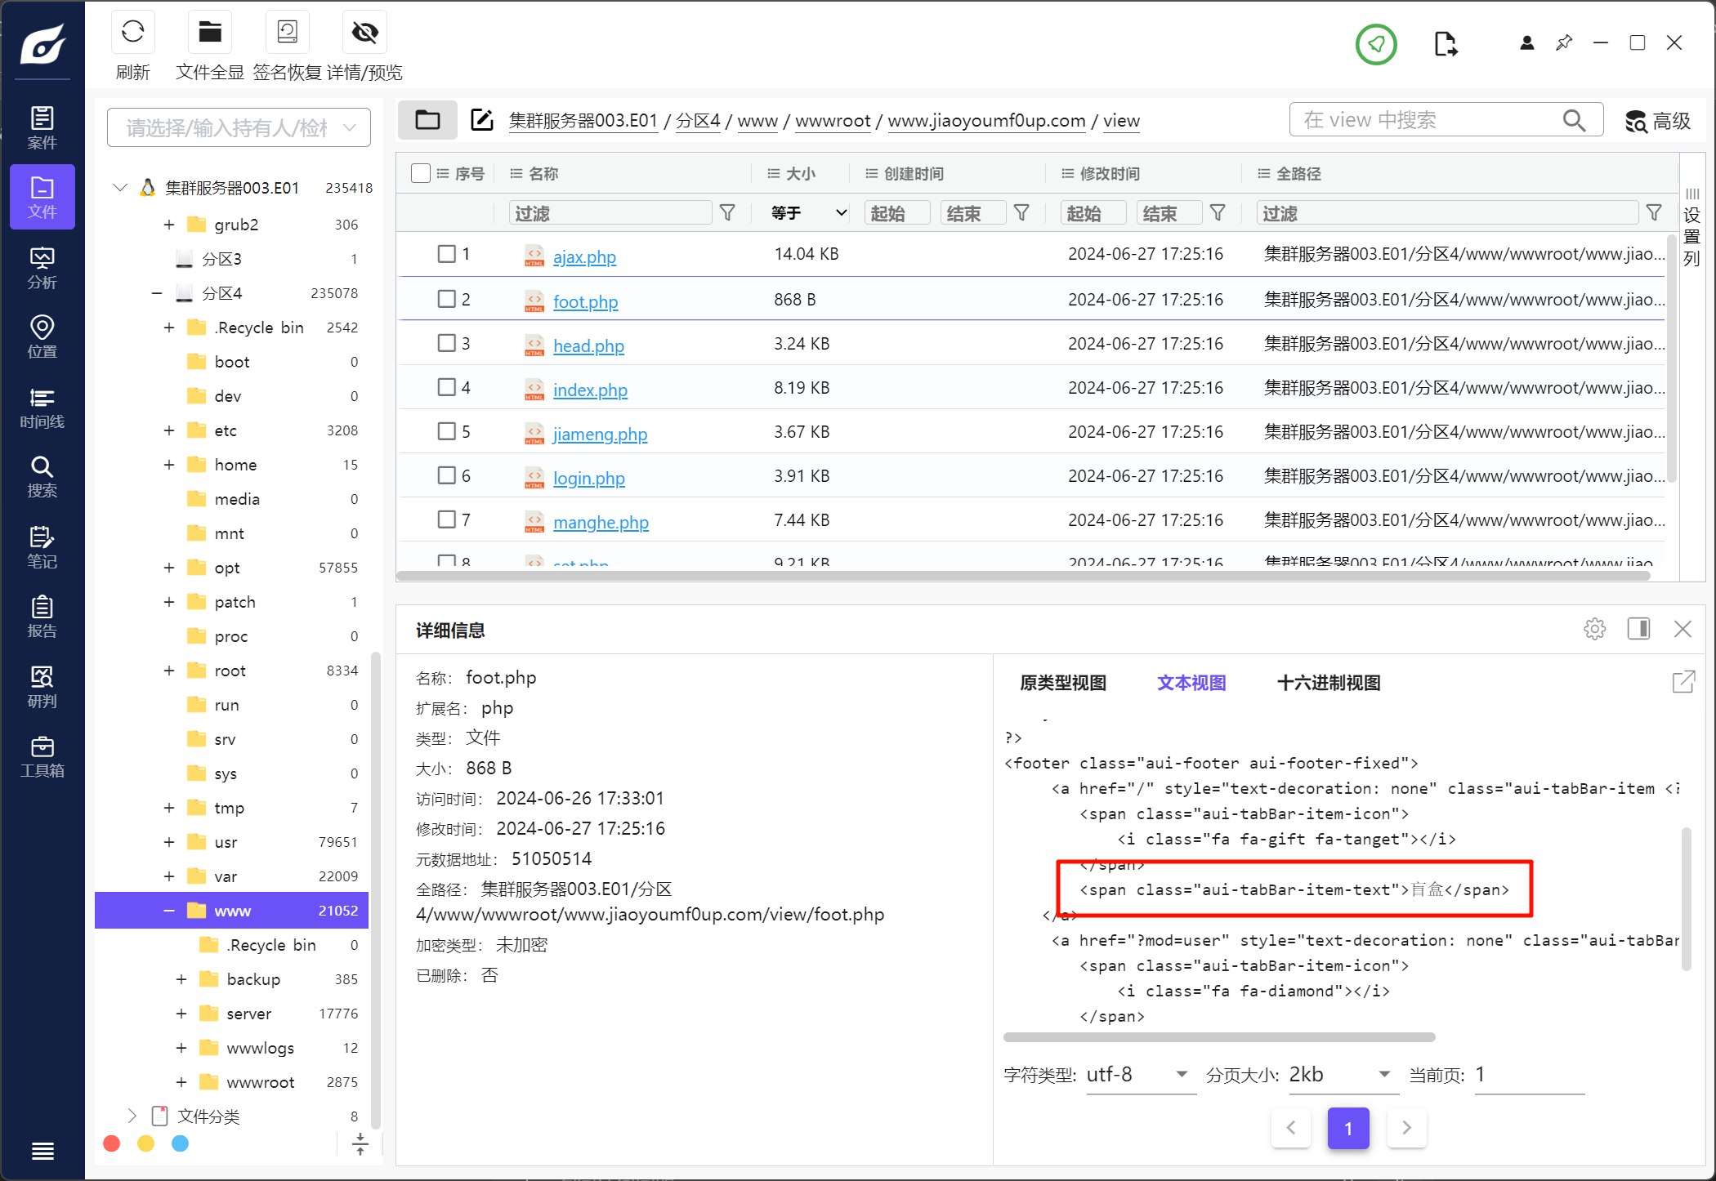The width and height of the screenshot is (1716, 1181).
Task: Click the export file icon at top right
Action: (1446, 44)
